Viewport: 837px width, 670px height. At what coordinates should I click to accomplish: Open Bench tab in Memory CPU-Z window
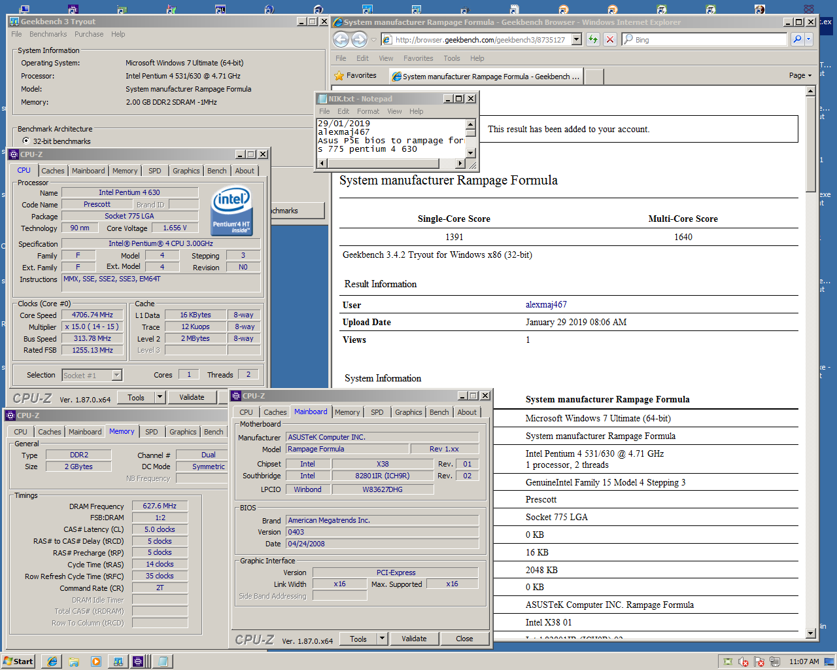(213, 432)
